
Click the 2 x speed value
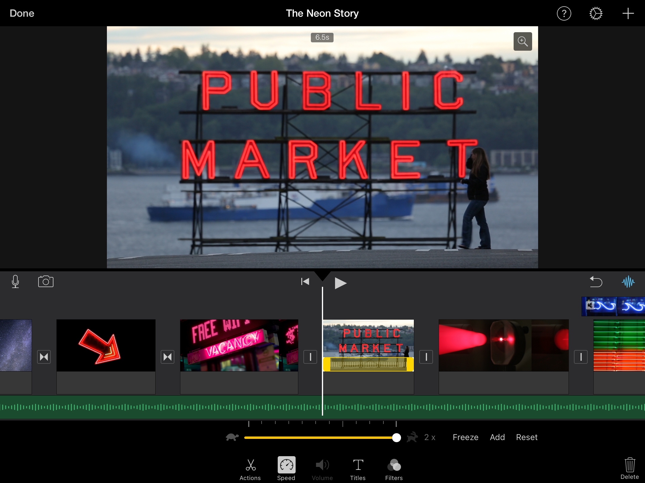coord(430,437)
